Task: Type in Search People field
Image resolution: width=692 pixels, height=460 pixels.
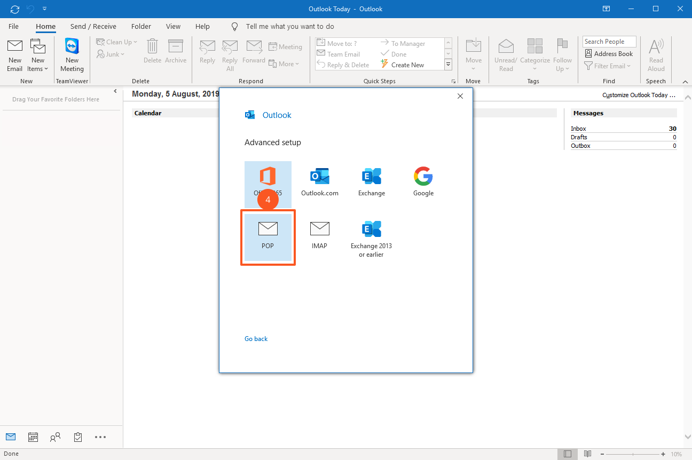Action: coord(609,42)
